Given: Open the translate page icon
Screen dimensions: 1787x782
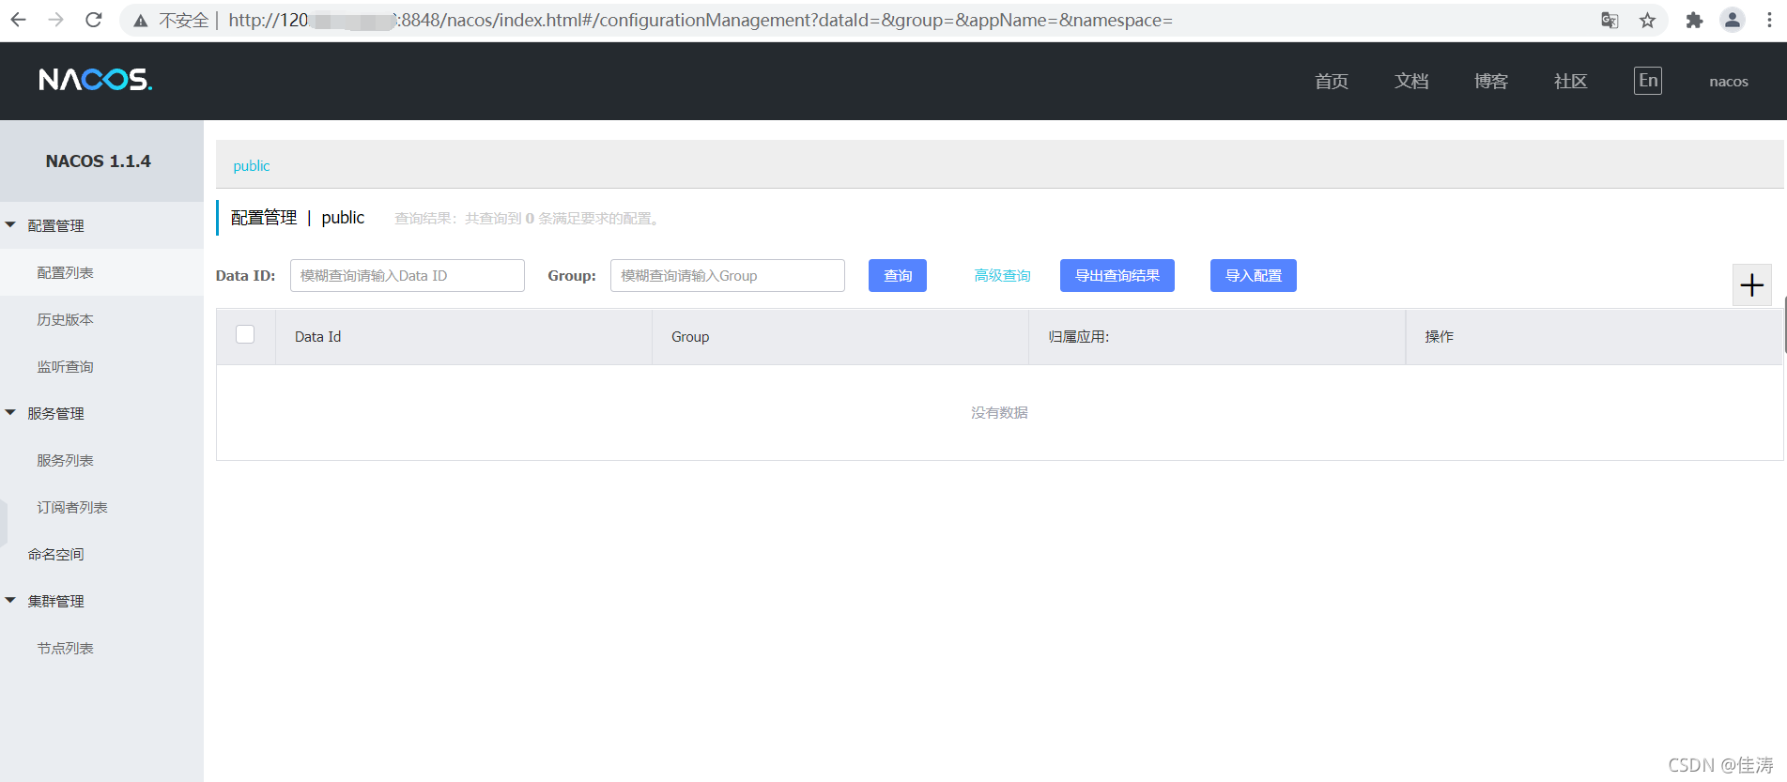Looking at the screenshot, I should pyautogui.click(x=1610, y=21).
